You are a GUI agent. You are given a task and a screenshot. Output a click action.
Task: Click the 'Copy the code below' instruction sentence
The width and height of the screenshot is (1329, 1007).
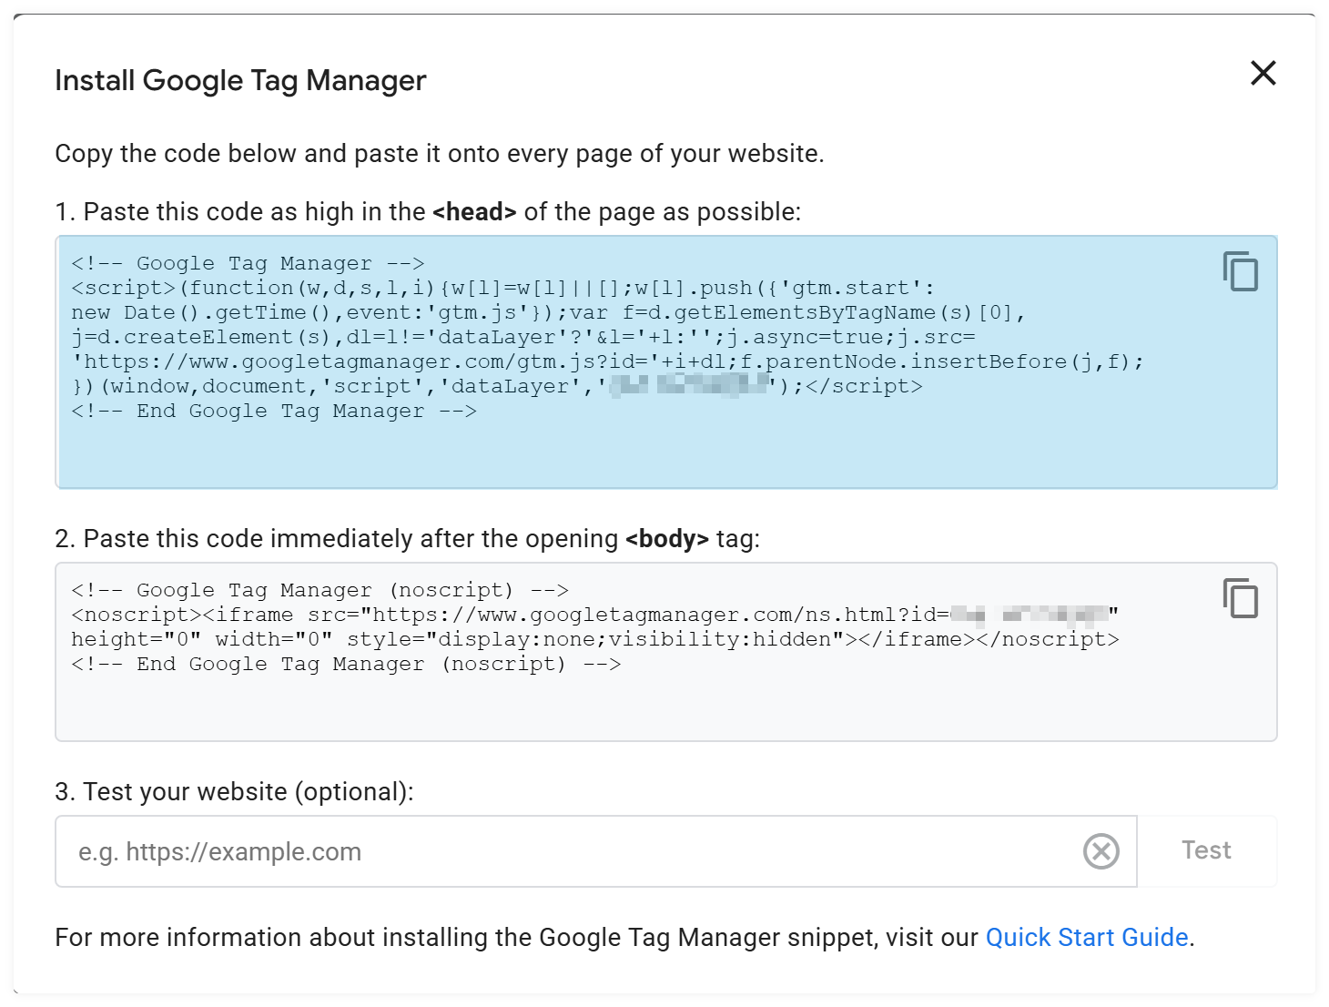440,153
